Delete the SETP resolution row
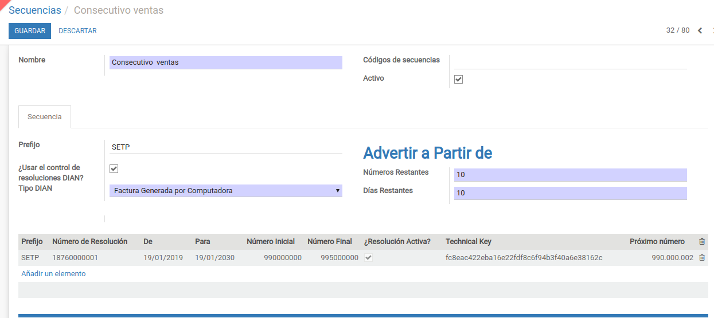This screenshot has width=714, height=318. tap(702, 258)
